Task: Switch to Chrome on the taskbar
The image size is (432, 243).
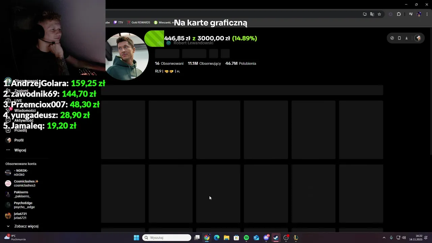Action: pos(207,238)
